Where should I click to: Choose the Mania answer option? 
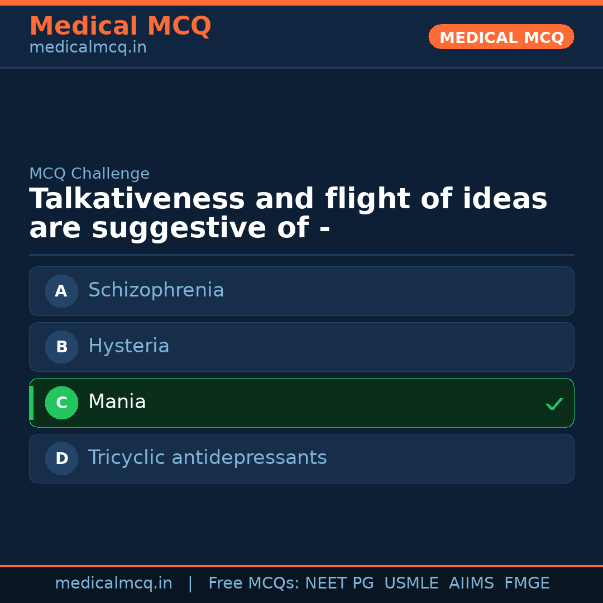click(x=117, y=402)
